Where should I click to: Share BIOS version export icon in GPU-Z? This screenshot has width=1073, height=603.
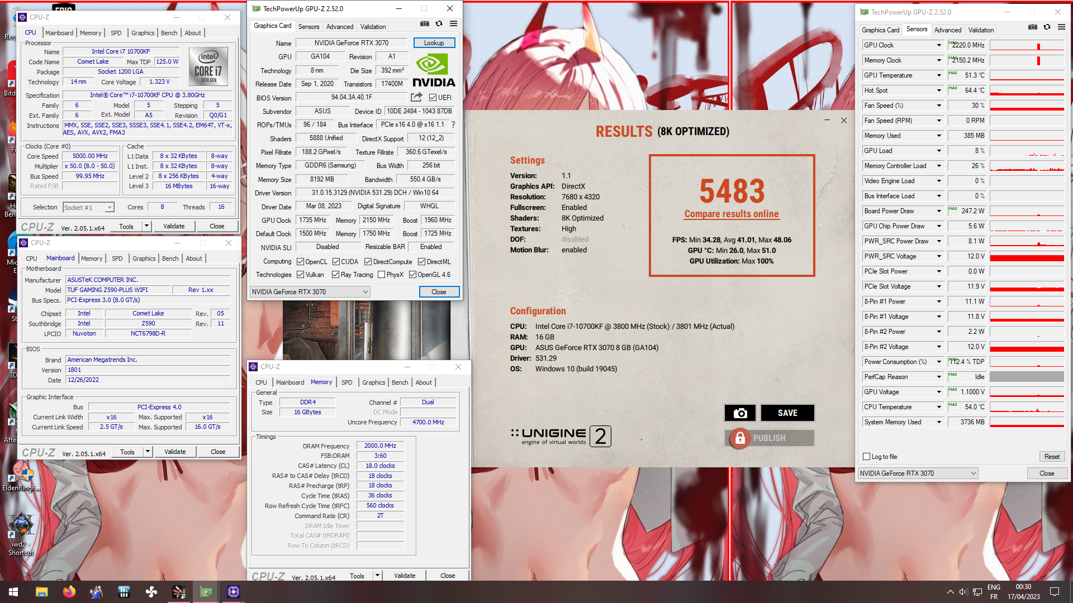tap(416, 97)
